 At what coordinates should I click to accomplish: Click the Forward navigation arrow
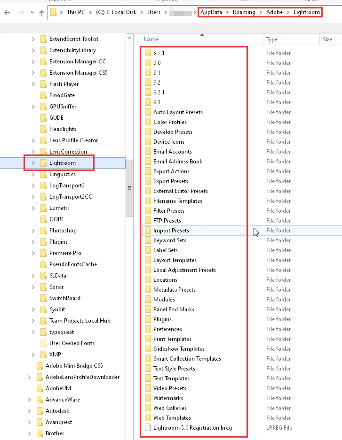[21, 13]
